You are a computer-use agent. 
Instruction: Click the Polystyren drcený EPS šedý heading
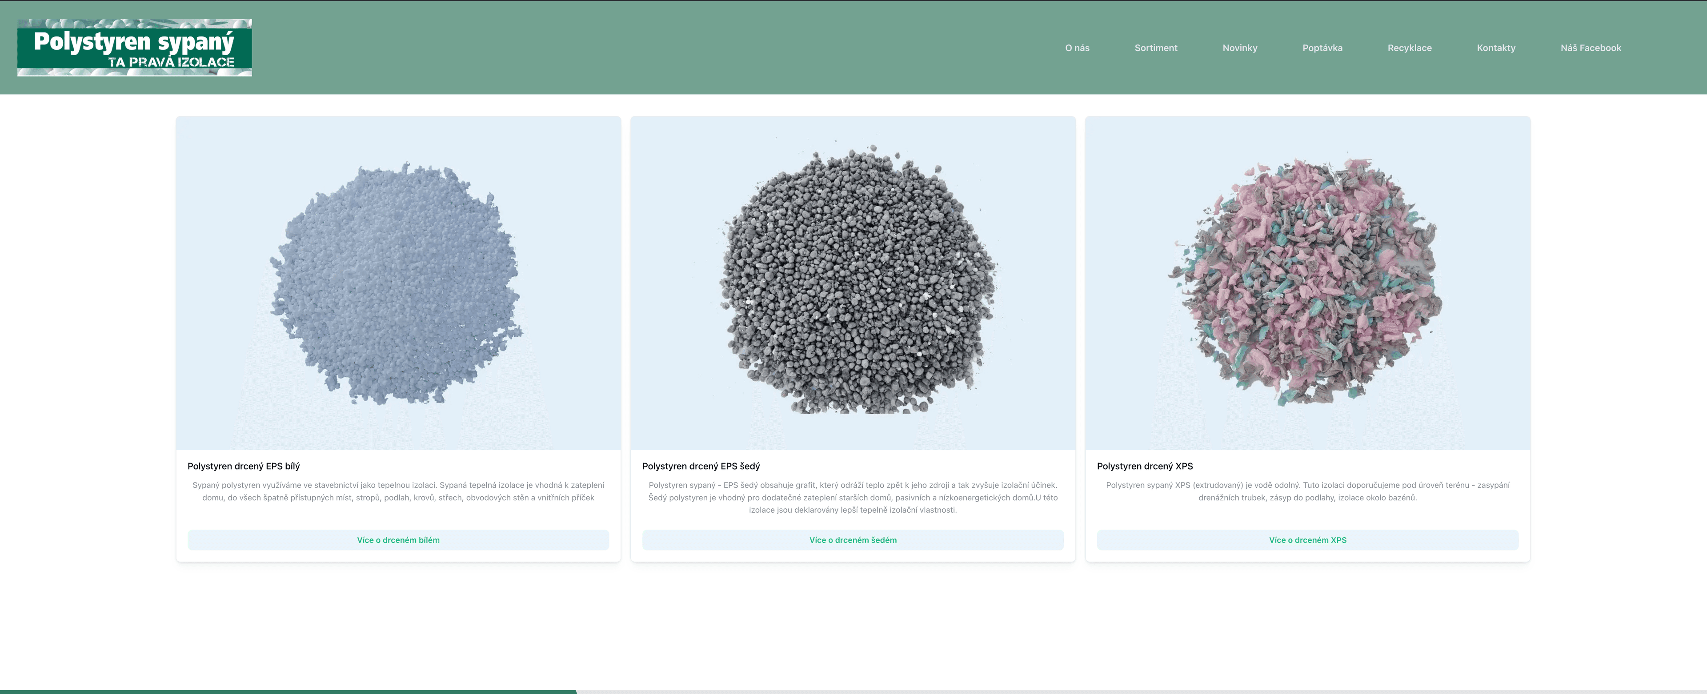(x=701, y=466)
